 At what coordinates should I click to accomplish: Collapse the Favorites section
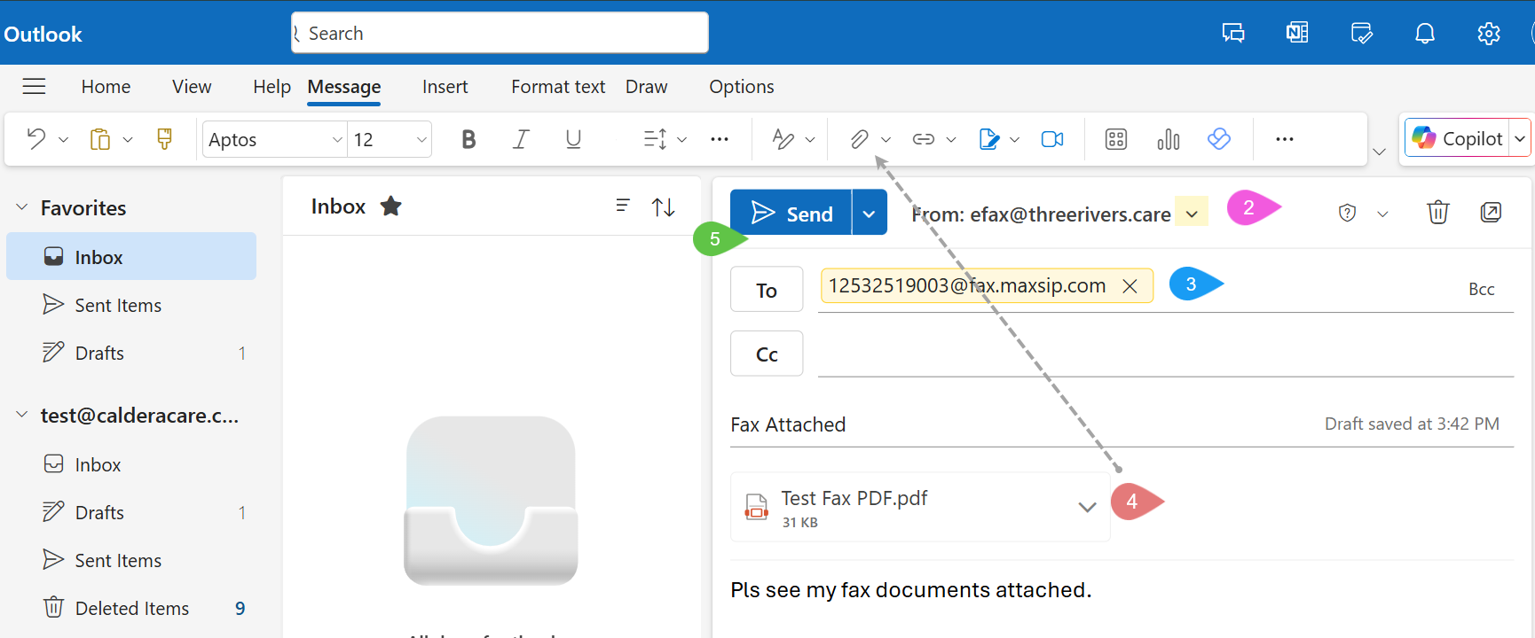pyautogui.click(x=21, y=207)
